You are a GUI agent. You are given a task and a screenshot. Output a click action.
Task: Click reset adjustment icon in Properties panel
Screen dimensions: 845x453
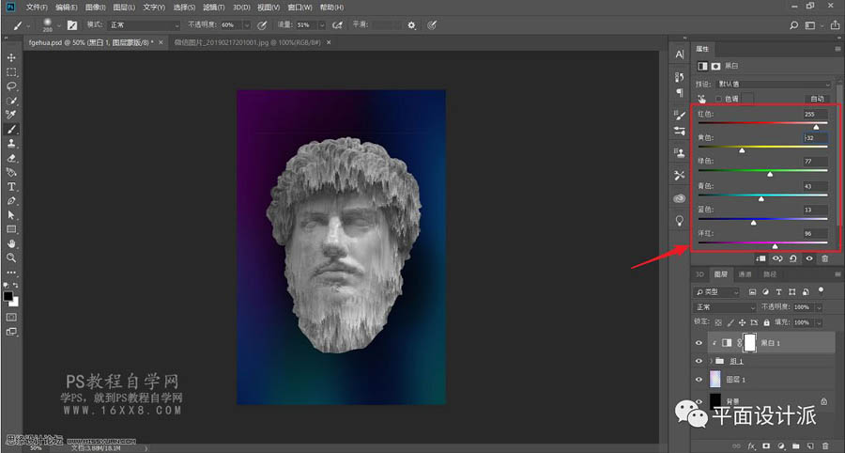[x=793, y=258]
